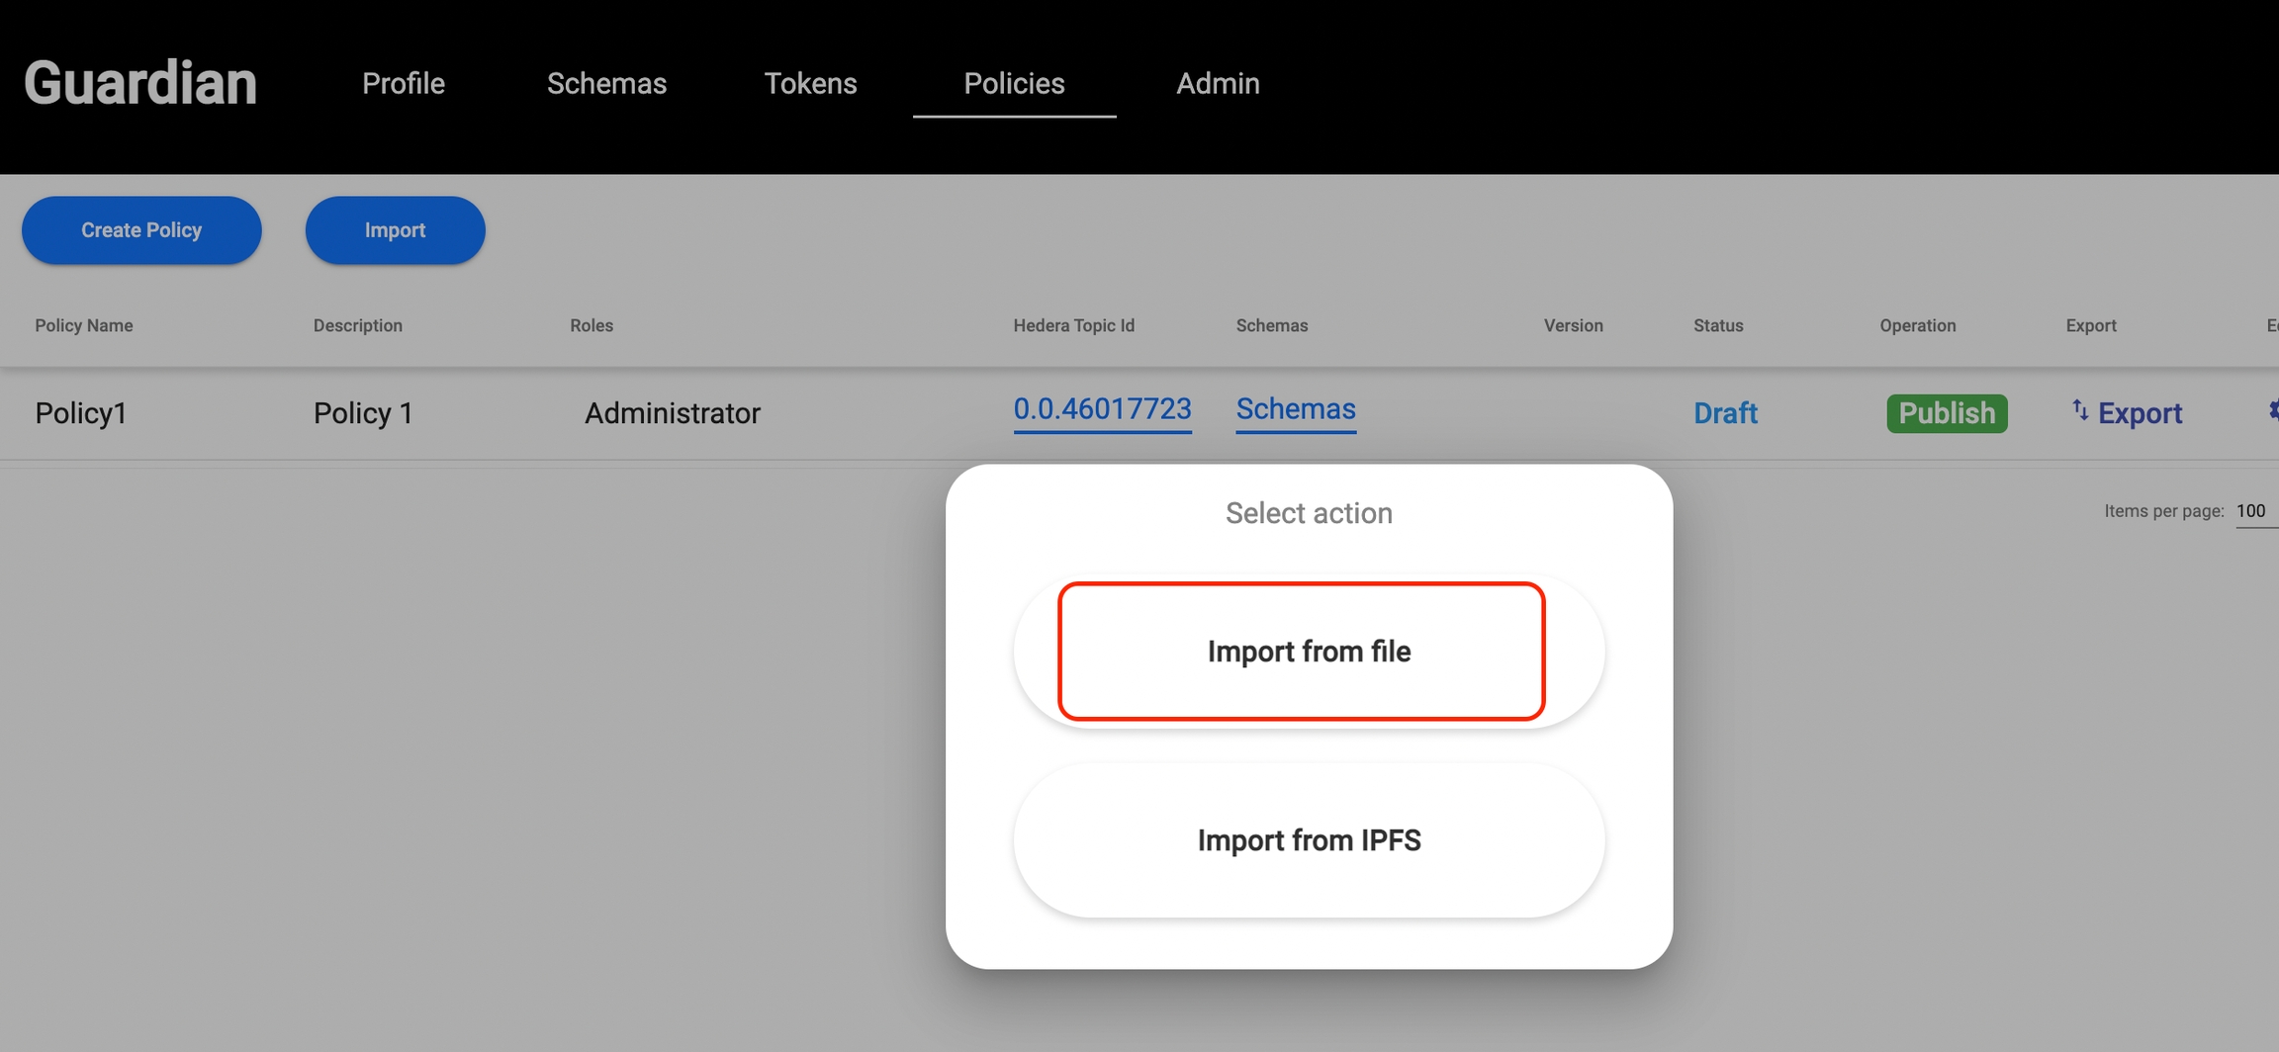Publish the Policy1 policy
The height and width of the screenshot is (1052, 2279).
coord(1946,413)
